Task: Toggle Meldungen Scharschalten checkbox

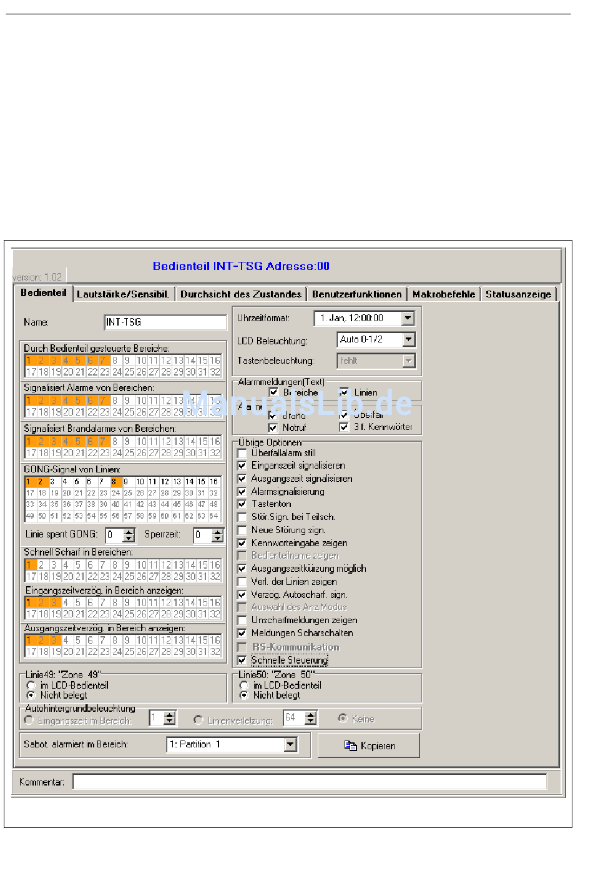Action: [x=242, y=633]
